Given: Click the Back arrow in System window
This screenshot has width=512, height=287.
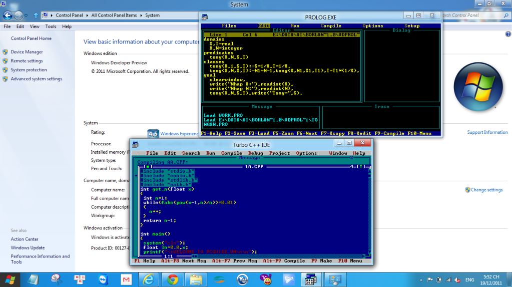Looking at the screenshot, I should point(8,15).
